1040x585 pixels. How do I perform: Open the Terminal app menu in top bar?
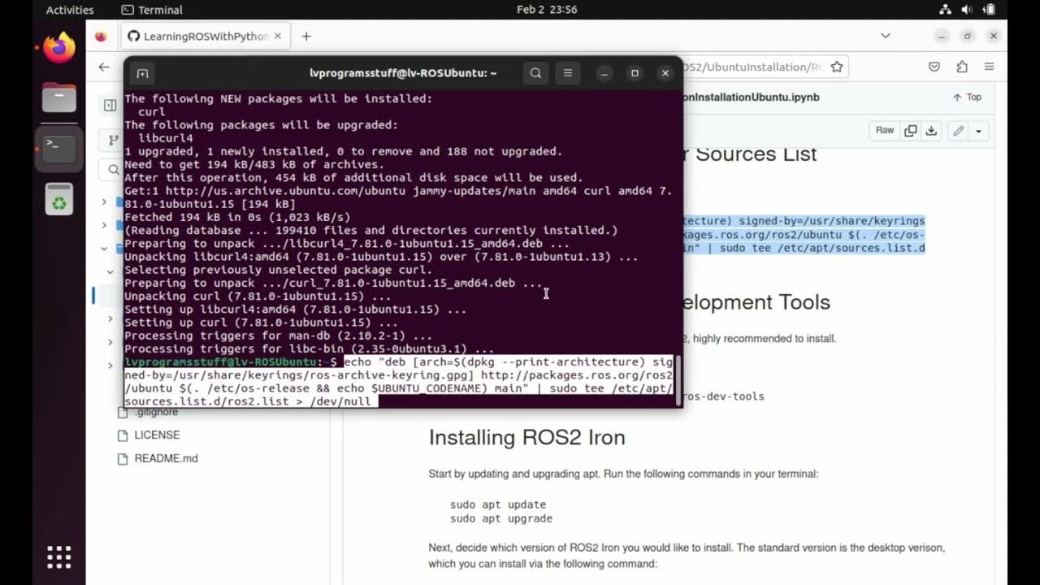tap(152, 10)
